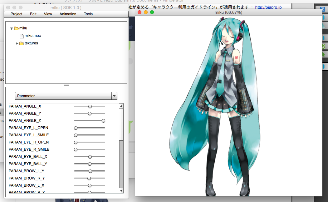Click the miku root folder icon
Viewport: 328px width, 202px height.
click(x=16, y=28)
